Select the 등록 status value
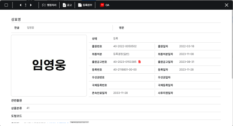Screen dimensions: 233x126 click(x=116, y=39)
